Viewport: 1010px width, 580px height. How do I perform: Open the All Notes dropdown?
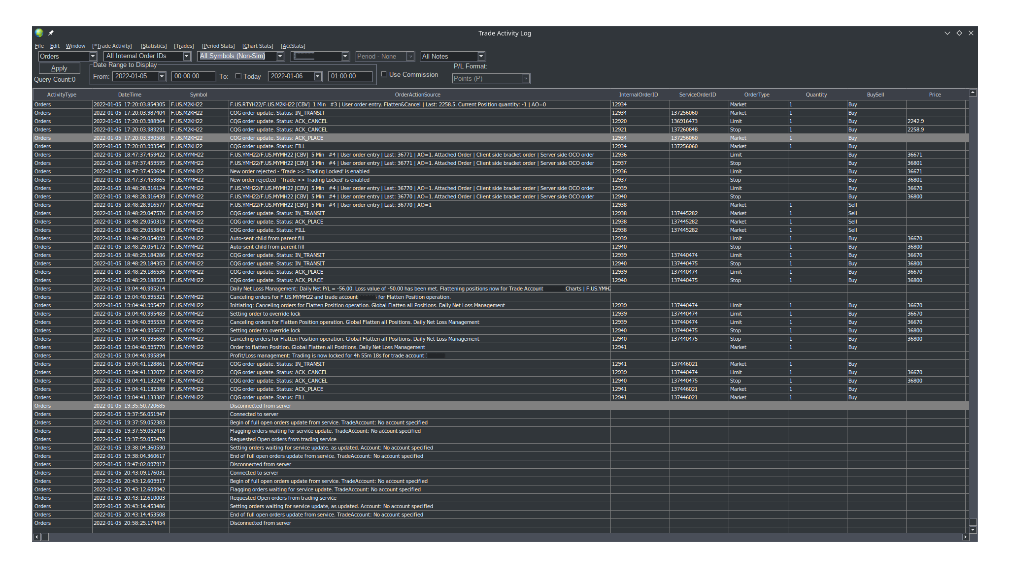click(x=481, y=56)
